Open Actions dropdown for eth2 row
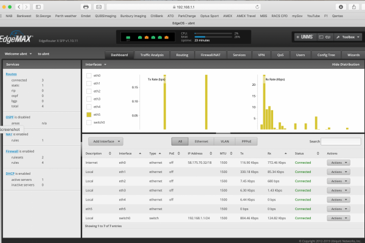The width and height of the screenshot is (365, 243). [338, 181]
